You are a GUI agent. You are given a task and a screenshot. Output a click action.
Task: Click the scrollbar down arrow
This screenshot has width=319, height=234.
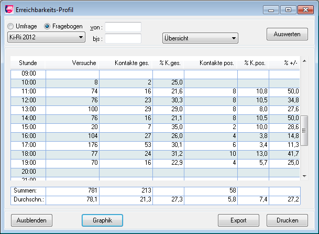click(x=304, y=176)
